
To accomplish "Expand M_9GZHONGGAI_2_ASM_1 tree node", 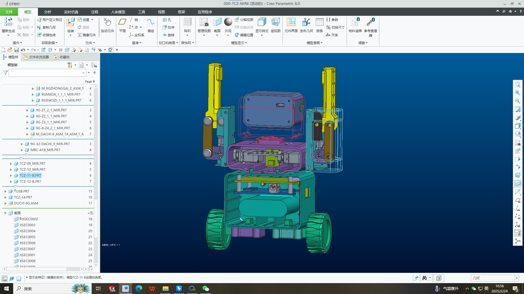I will point(33,88).
